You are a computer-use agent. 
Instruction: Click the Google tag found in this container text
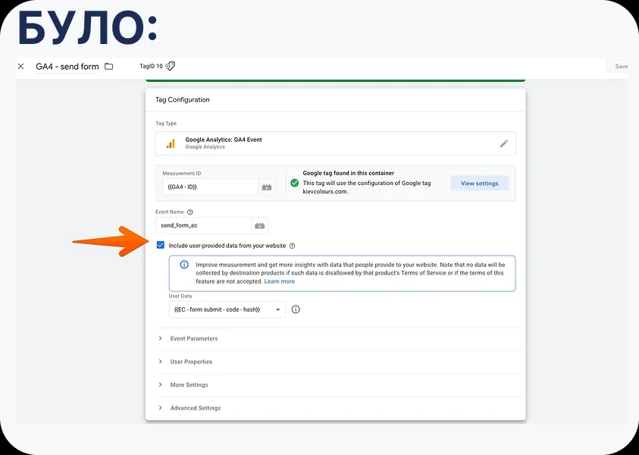tap(349, 173)
